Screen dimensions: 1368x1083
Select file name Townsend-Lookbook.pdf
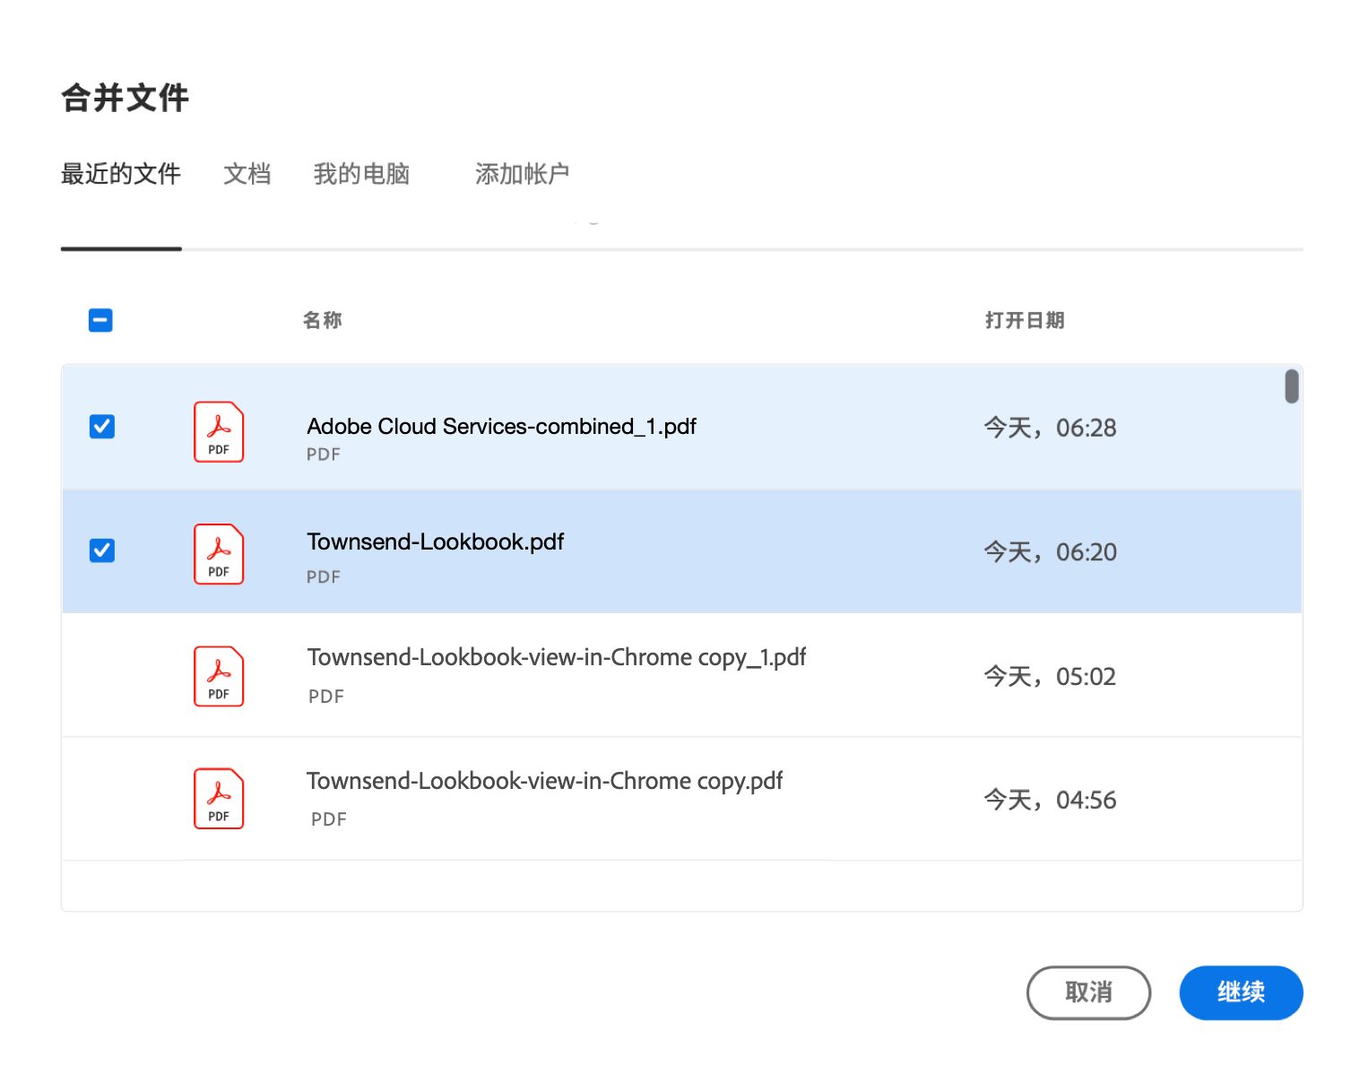pos(436,541)
